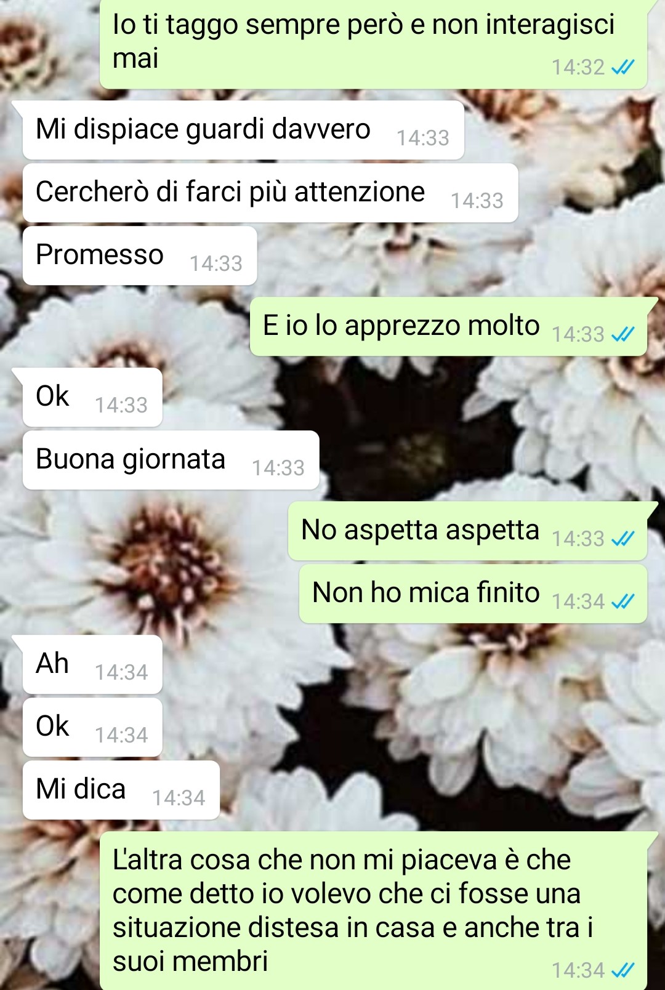
Task: Select the "Cercherò di farci più attenzione" bubble
Action: click(x=270, y=193)
